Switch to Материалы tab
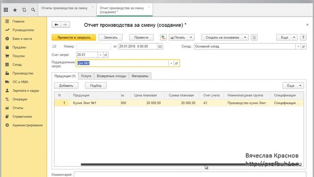 [x=140, y=76]
